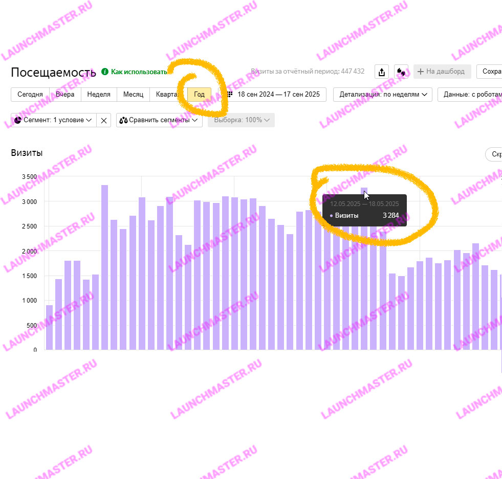Select the Сегодня period toggle
The width and height of the screenshot is (502, 479).
click(x=30, y=95)
